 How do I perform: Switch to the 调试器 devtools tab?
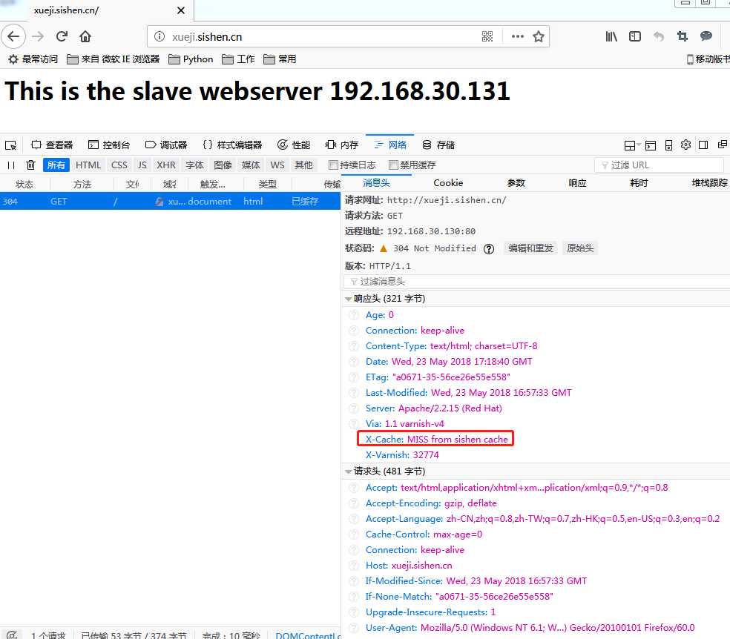[x=166, y=145]
